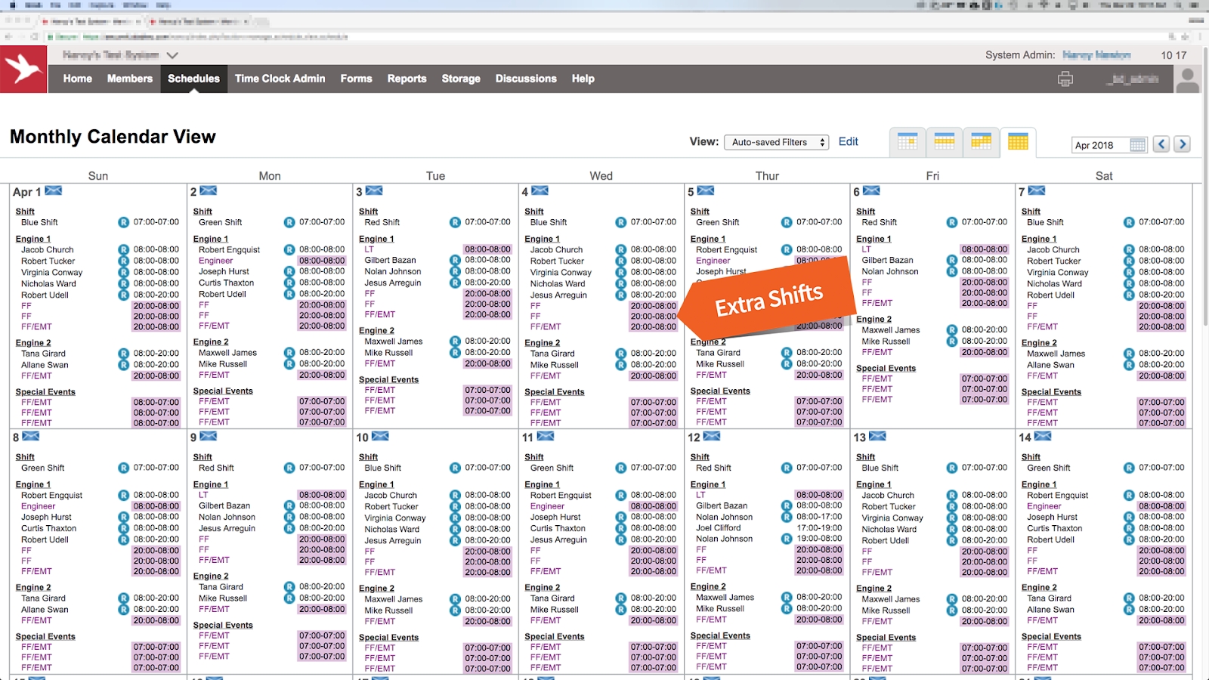Click the envelope icon on day 4
The height and width of the screenshot is (680, 1209).
[x=540, y=191]
